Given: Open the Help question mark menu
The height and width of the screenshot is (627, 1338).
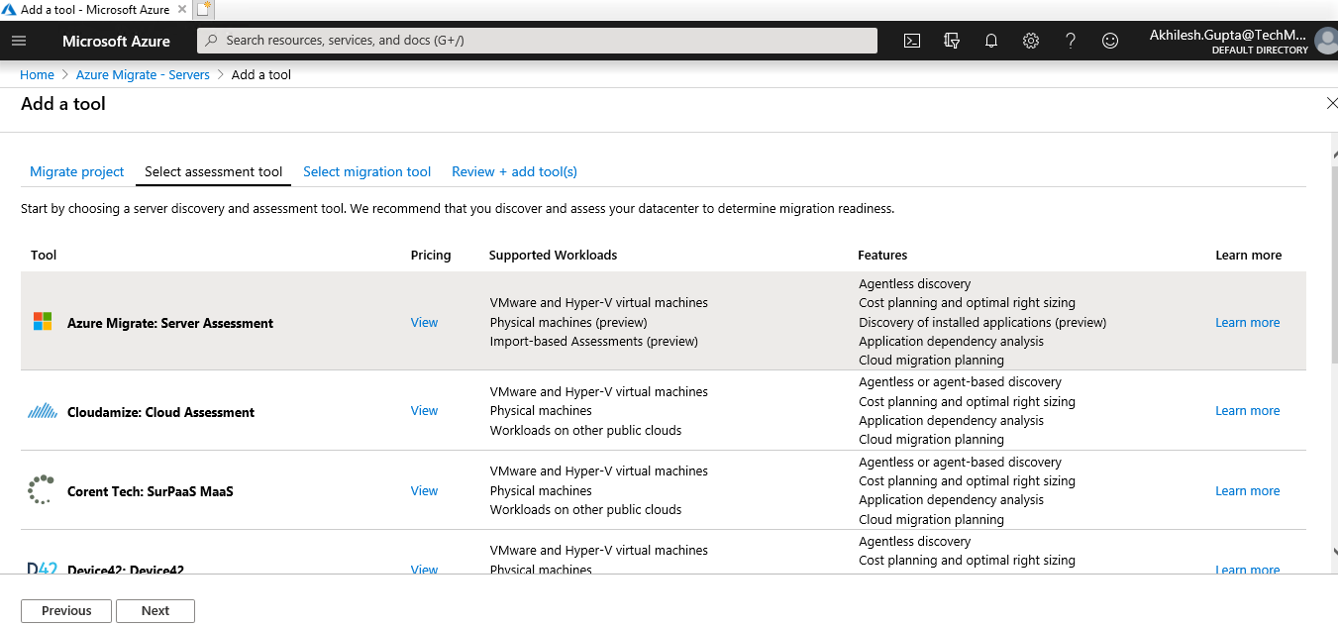Looking at the screenshot, I should coord(1071,41).
